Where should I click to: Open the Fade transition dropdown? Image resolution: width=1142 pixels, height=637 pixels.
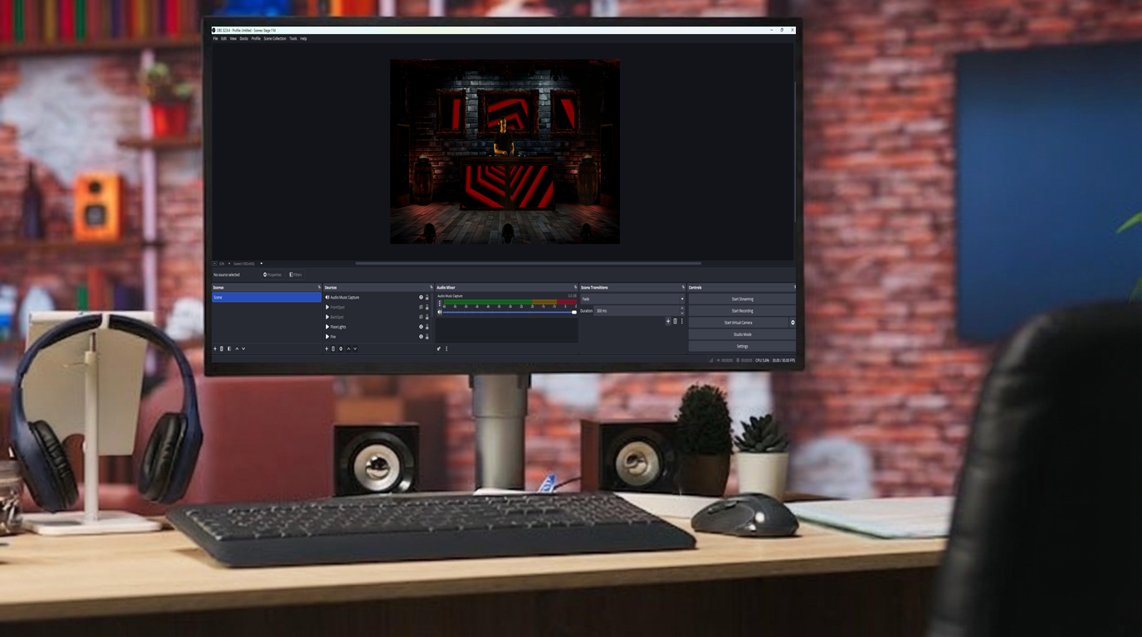(x=632, y=298)
